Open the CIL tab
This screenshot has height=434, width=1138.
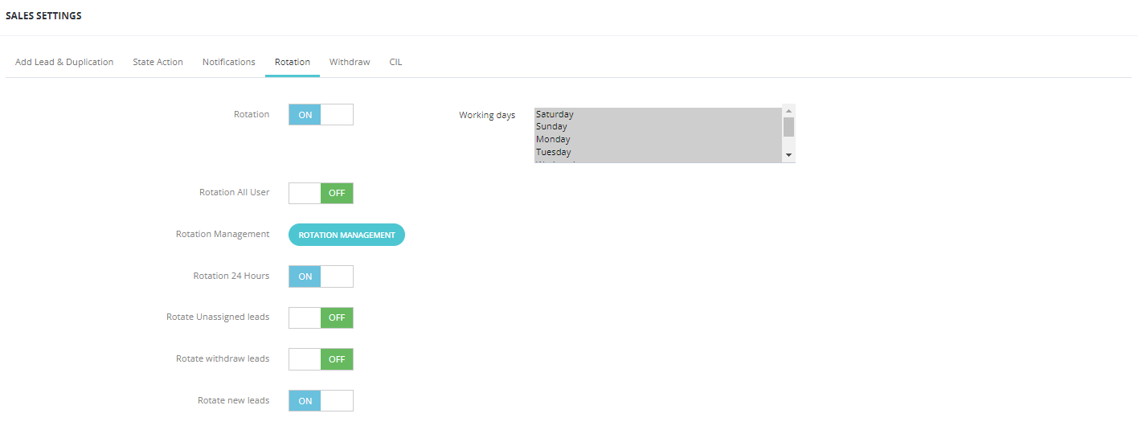click(x=395, y=62)
